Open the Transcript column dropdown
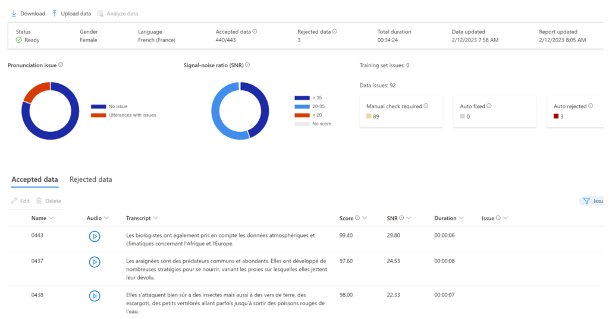 (x=155, y=218)
